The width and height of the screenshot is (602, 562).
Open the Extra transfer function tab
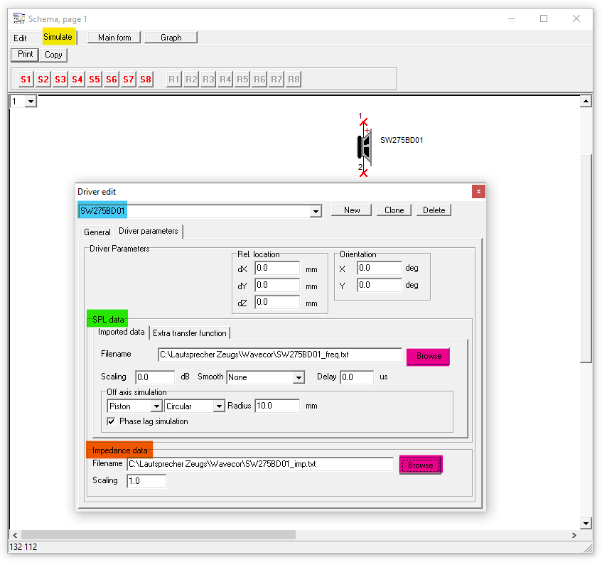tap(190, 333)
